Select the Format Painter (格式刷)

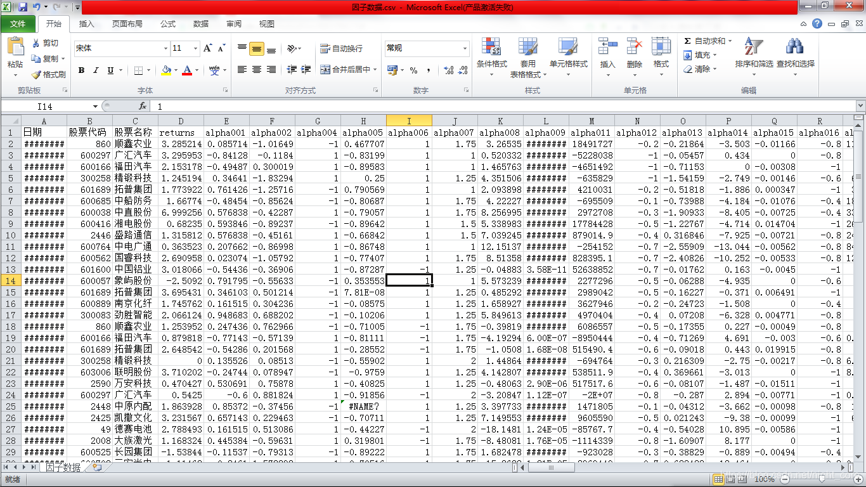[49, 74]
